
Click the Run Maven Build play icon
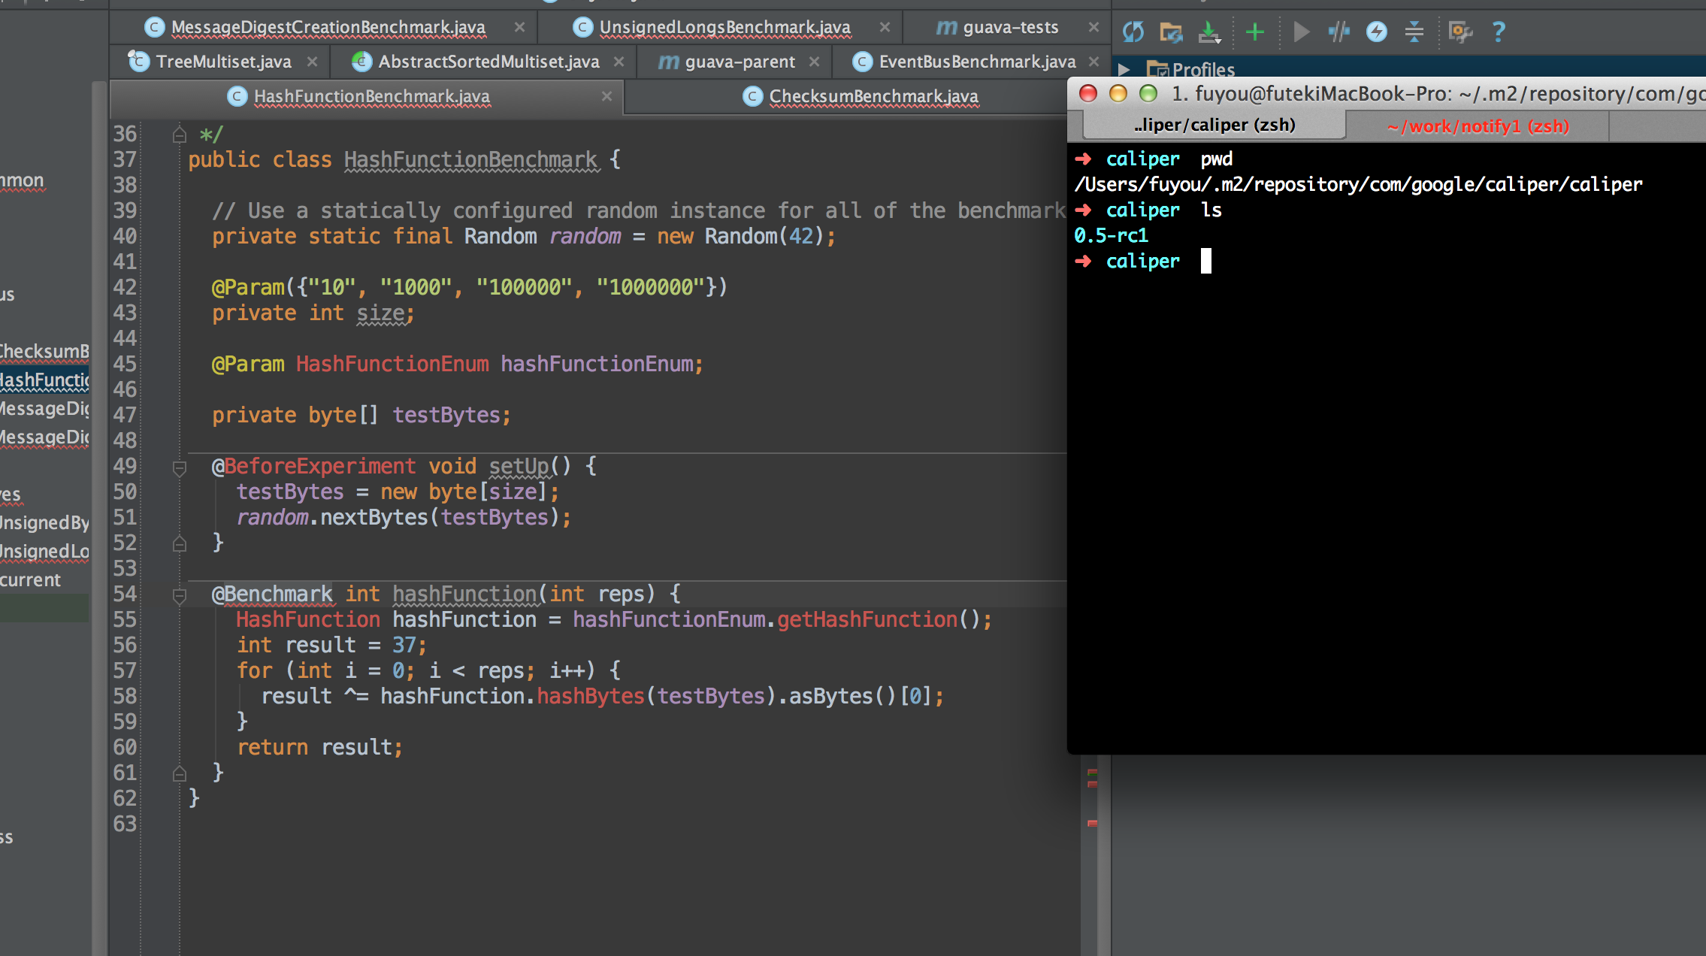[1301, 32]
